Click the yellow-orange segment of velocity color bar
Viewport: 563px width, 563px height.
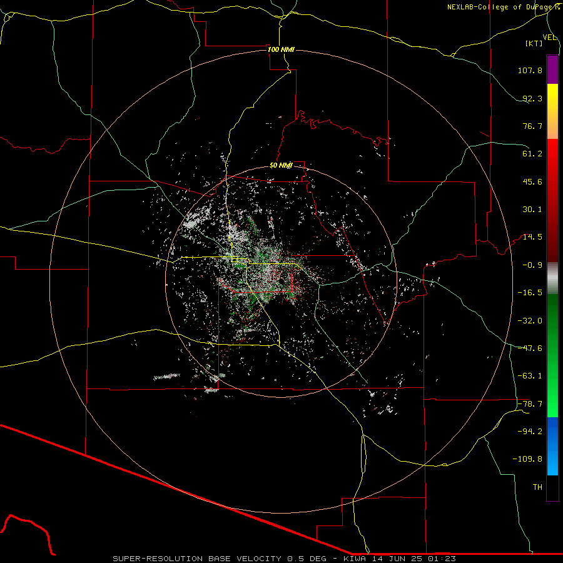552,111
